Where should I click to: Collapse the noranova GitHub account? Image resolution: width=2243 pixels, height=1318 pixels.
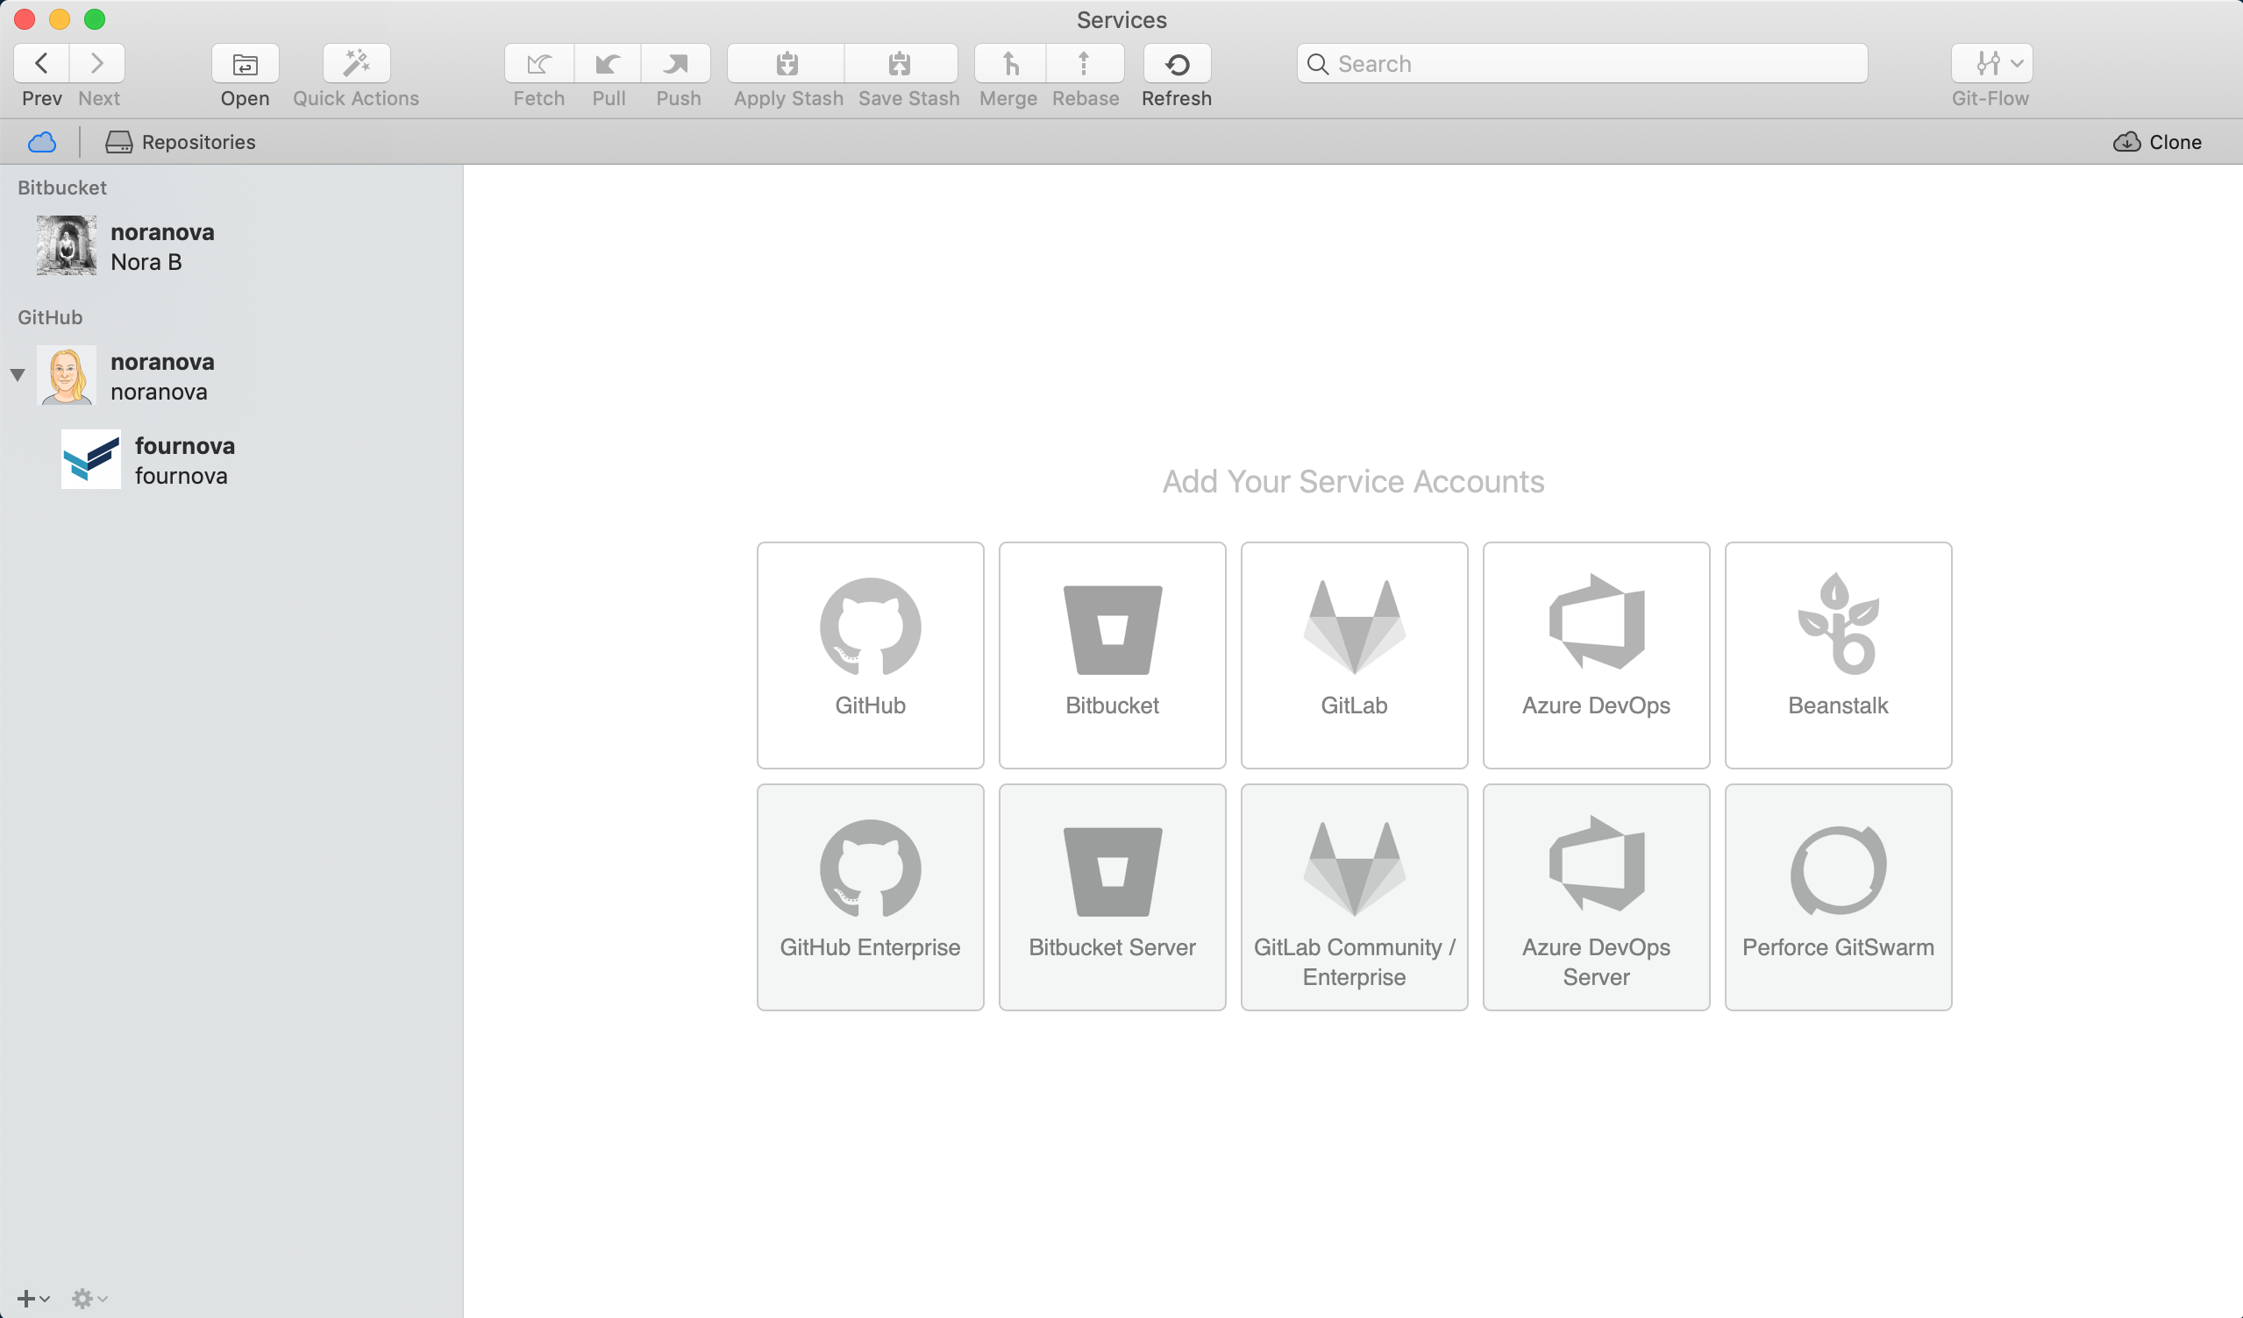(x=18, y=374)
